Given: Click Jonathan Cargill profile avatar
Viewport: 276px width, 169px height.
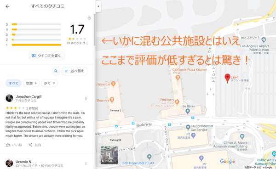Looking at the screenshot, I should tap(9, 98).
